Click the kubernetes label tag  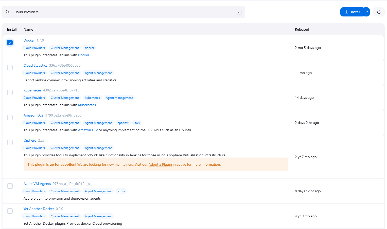(92, 98)
